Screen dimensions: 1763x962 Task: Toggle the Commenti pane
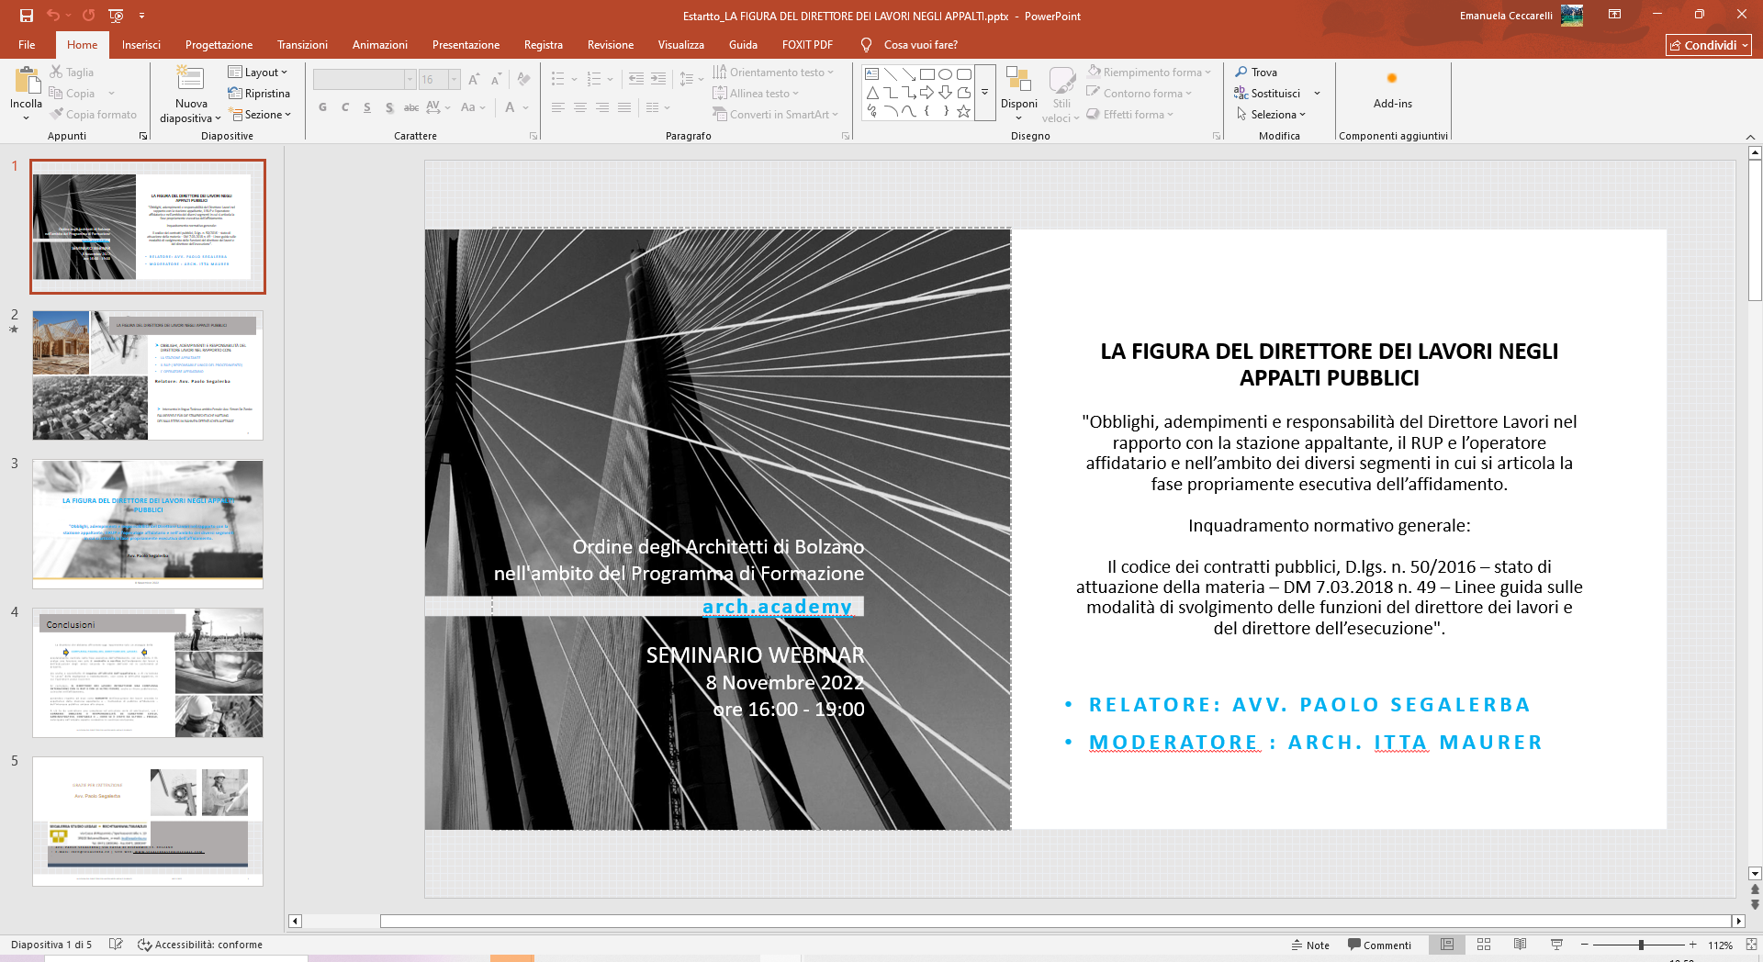[x=1379, y=945]
